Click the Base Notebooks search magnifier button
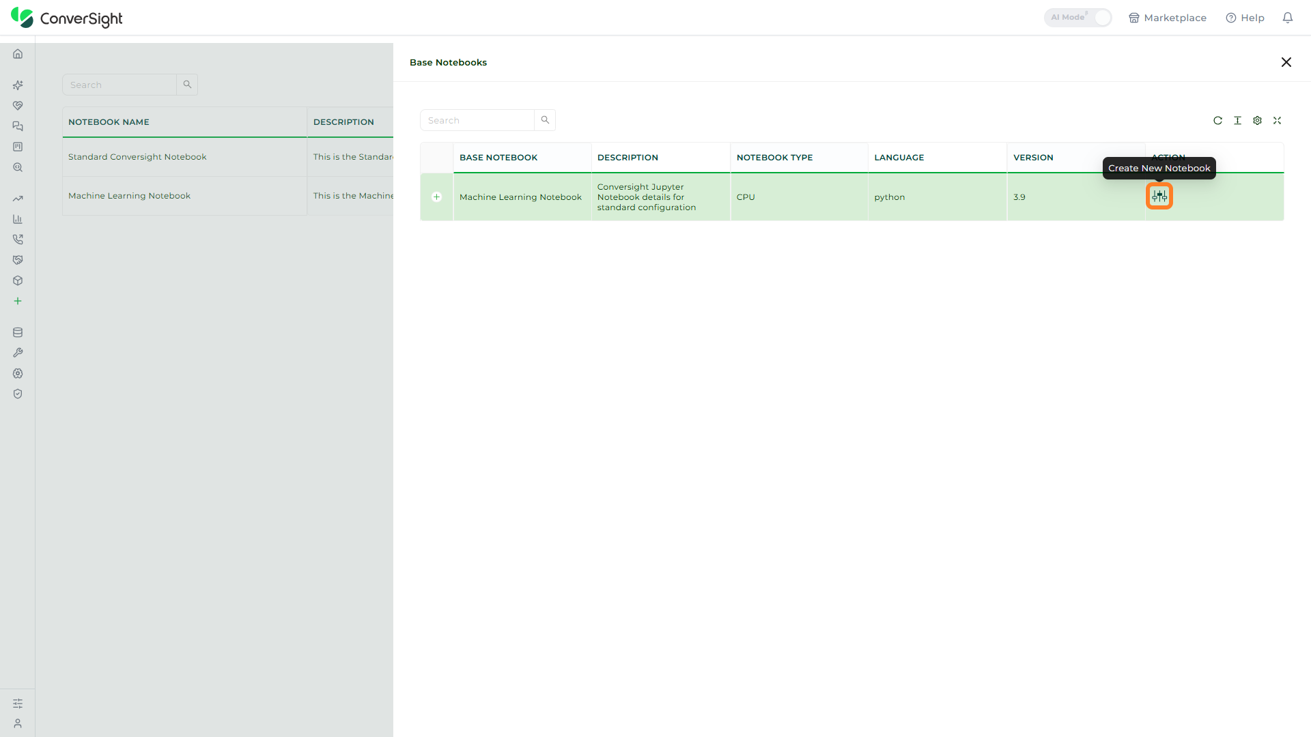The image size is (1311, 737). (x=545, y=120)
